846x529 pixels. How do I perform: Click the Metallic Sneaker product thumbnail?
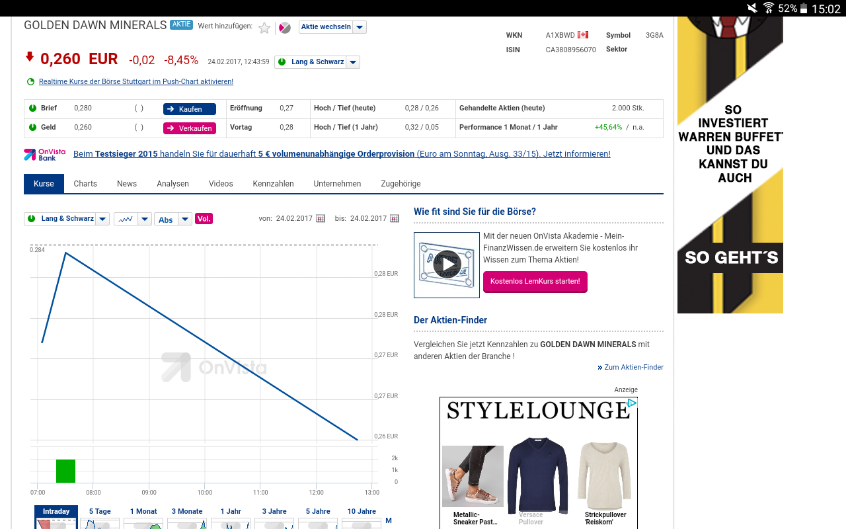(x=473, y=476)
